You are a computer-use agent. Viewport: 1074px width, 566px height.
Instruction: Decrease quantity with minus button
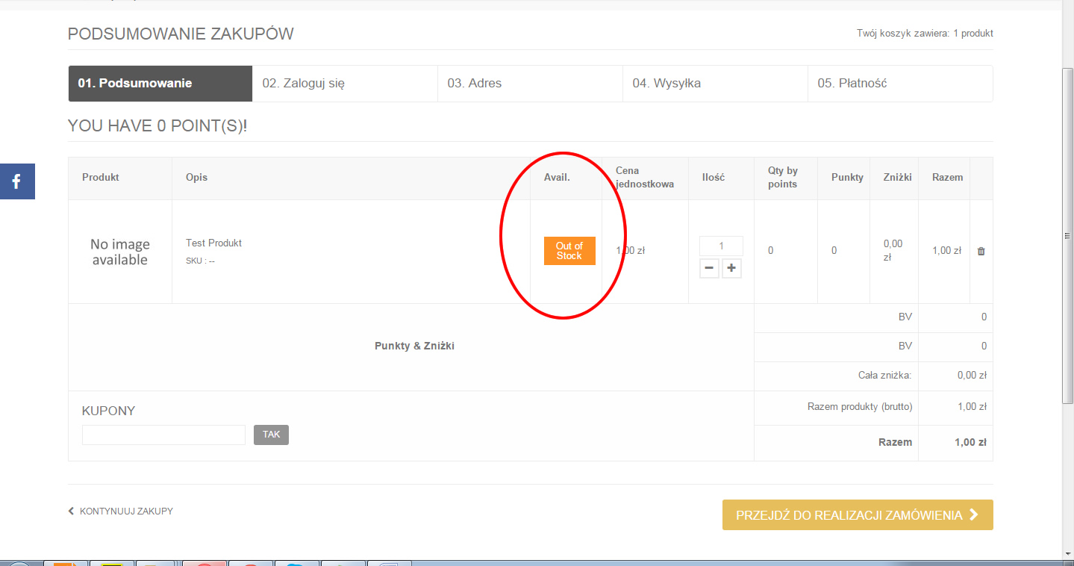709,269
